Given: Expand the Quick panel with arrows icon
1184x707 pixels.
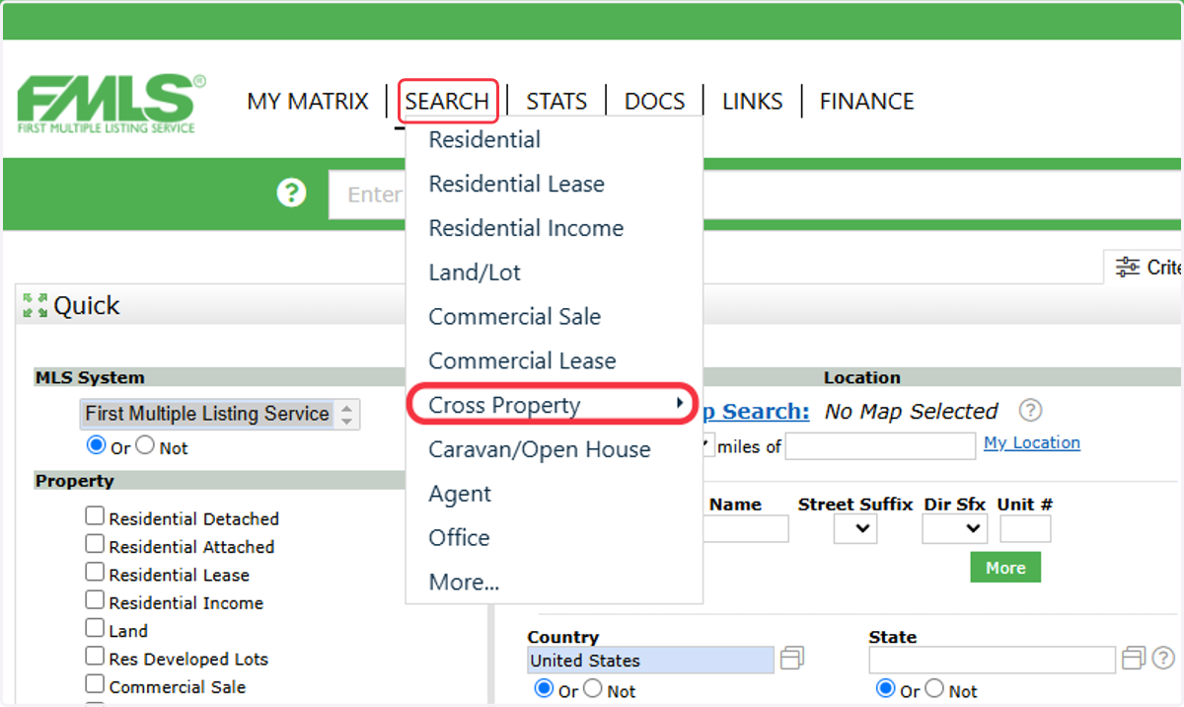Looking at the screenshot, I should [x=36, y=306].
